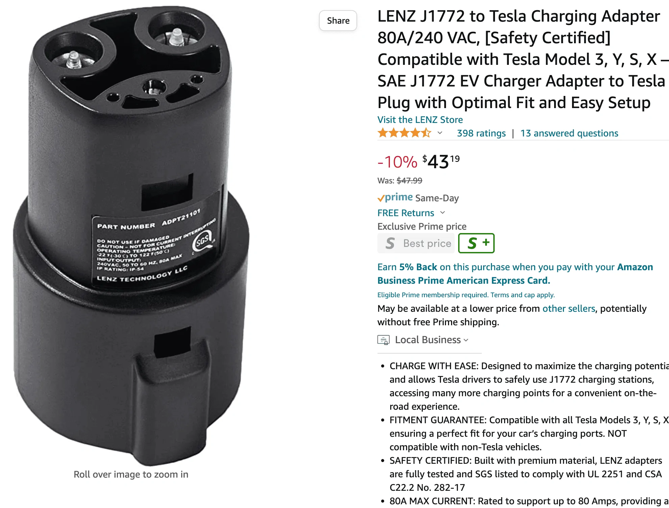This screenshot has width=669, height=508.
Task: Toggle the green S plus button
Action: click(476, 243)
